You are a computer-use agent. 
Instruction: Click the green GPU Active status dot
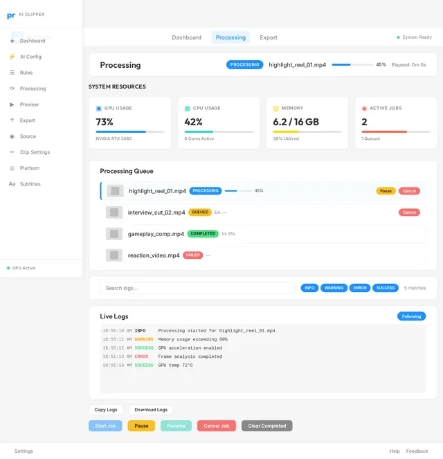(x=8, y=268)
